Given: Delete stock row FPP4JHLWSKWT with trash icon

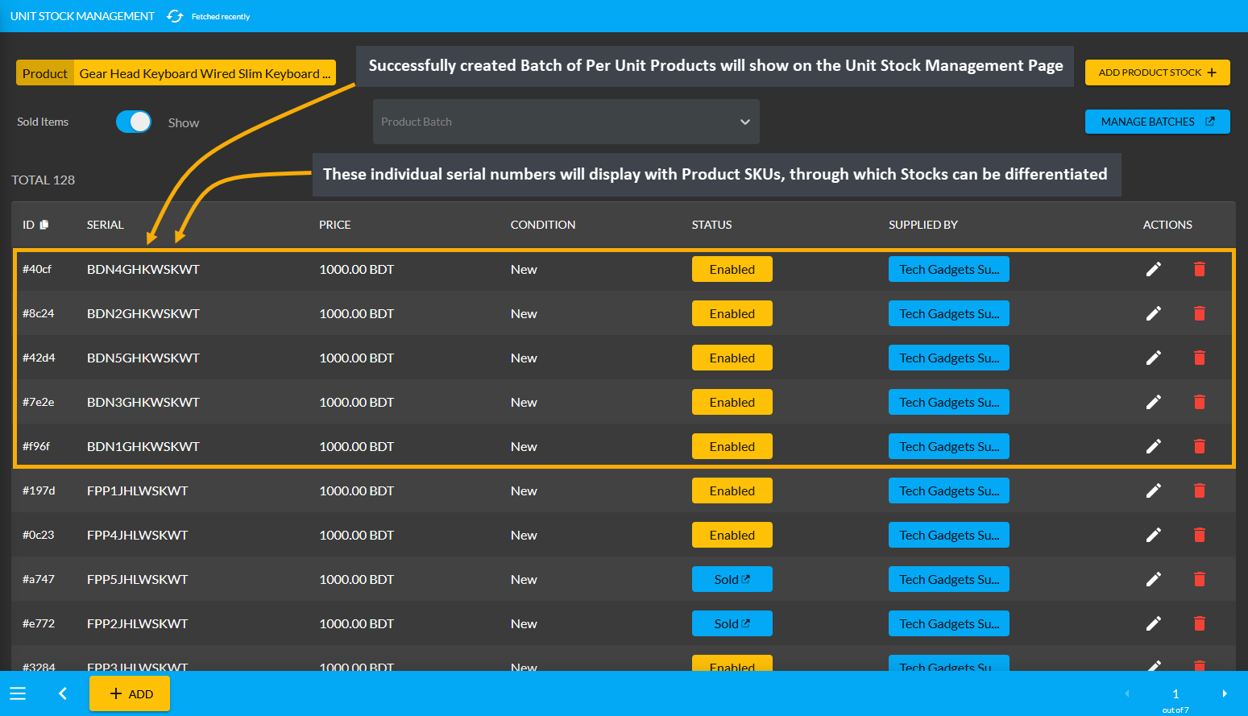Looking at the screenshot, I should pos(1200,535).
